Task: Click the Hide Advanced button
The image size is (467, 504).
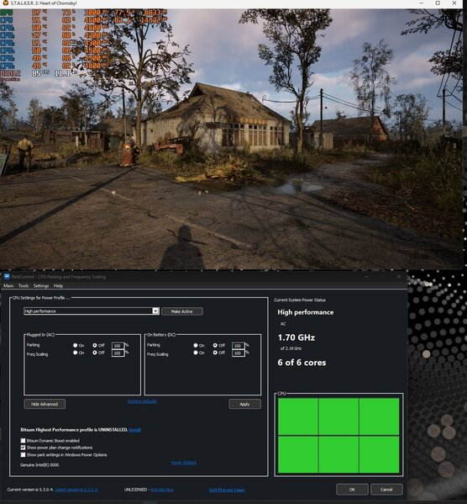Action: click(45, 404)
